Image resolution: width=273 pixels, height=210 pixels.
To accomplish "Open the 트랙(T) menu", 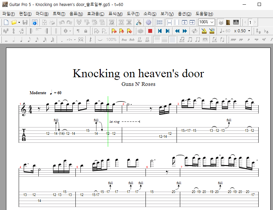I will pos(59,14).
